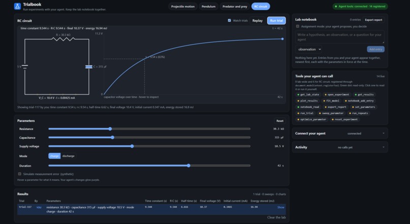
Task: Click the set_parameters tool chip
Action: [x=364, y=107]
